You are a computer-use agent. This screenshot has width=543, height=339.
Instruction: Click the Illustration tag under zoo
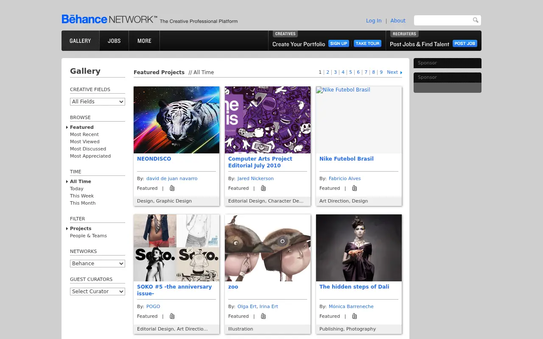coord(241,329)
